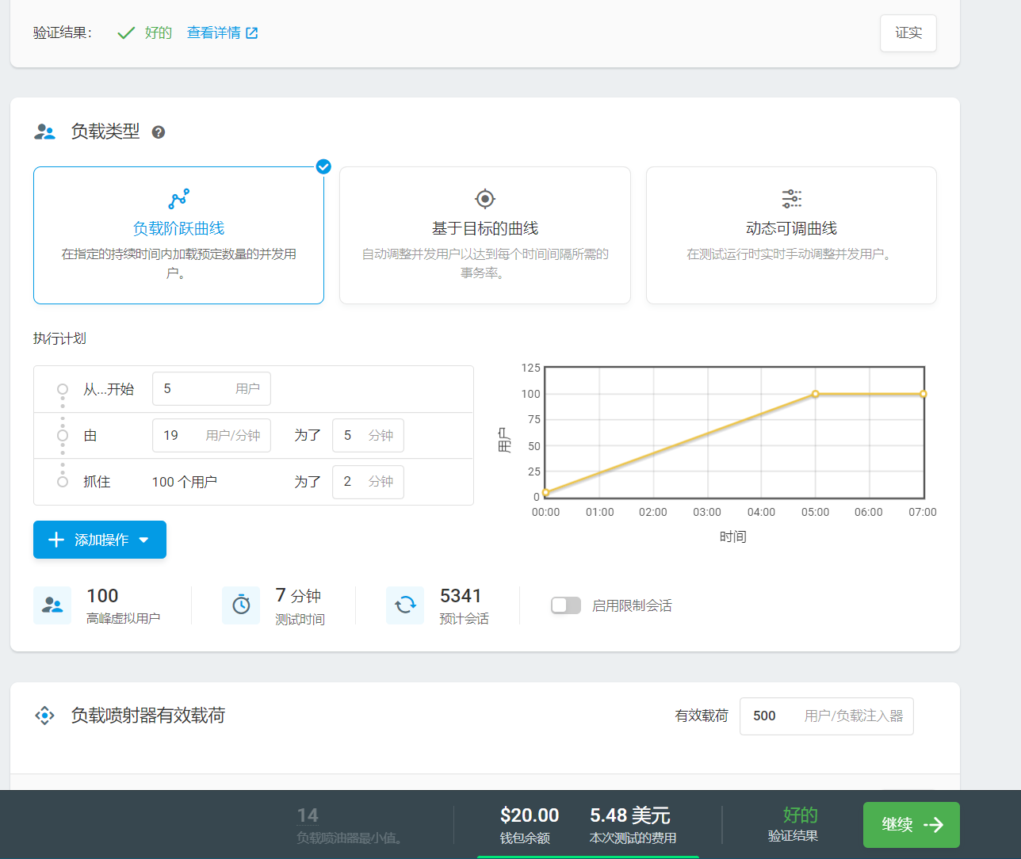This screenshot has height=859, width=1021.
Task: Click the 负载喷射器有效载荷 heading
Action: pos(148,716)
